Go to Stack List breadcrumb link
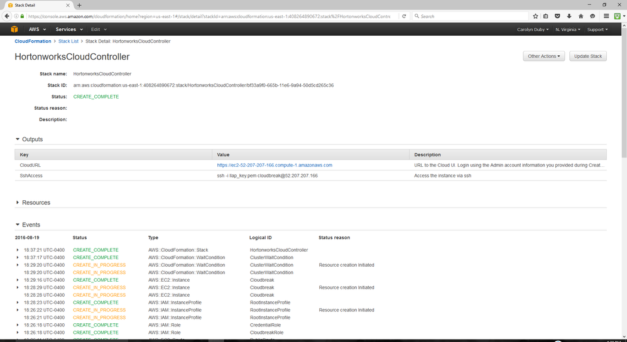The height and width of the screenshot is (342, 627). (68, 41)
